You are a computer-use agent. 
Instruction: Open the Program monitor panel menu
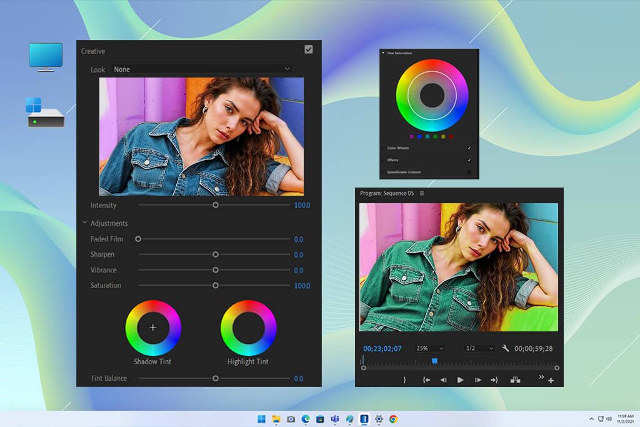[422, 194]
